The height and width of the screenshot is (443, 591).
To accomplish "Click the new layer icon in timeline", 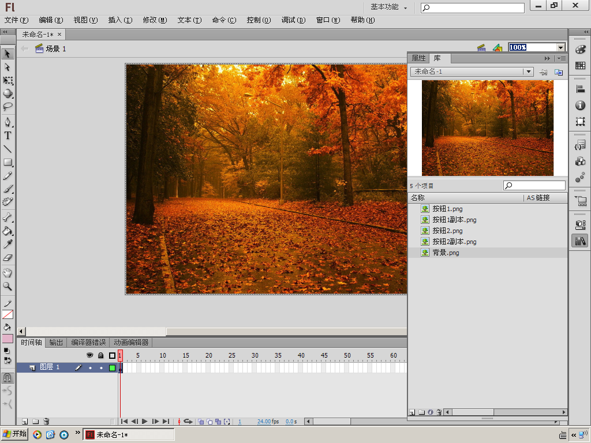I will click(24, 422).
